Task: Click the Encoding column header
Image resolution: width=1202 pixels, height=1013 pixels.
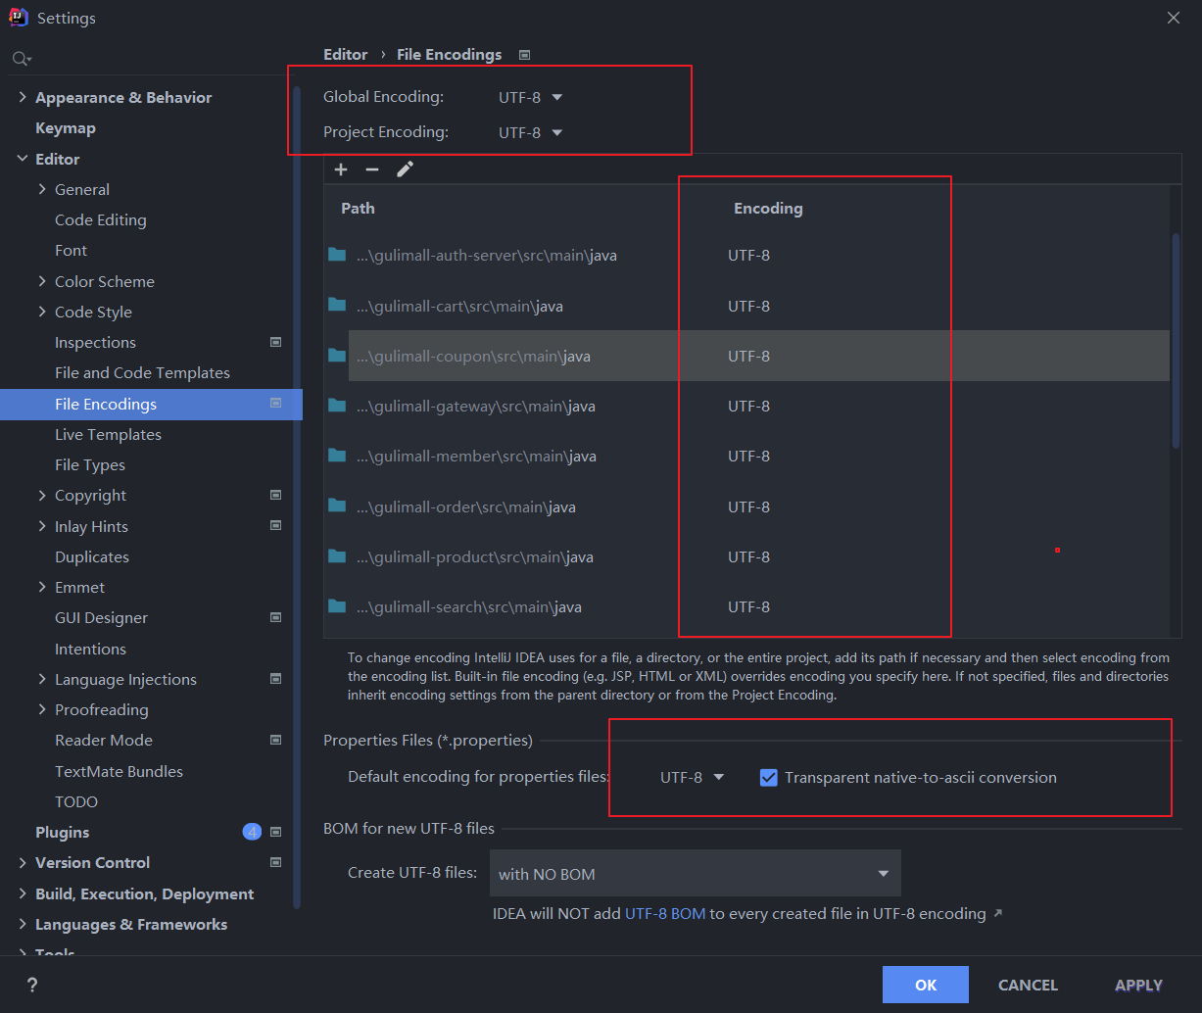Action: (768, 208)
